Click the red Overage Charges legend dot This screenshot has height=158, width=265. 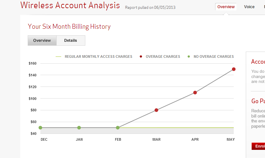[x=141, y=56]
